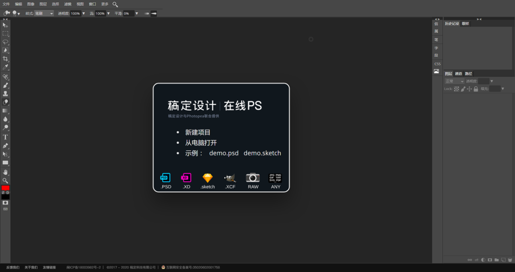Select the Hand tool

5,172
